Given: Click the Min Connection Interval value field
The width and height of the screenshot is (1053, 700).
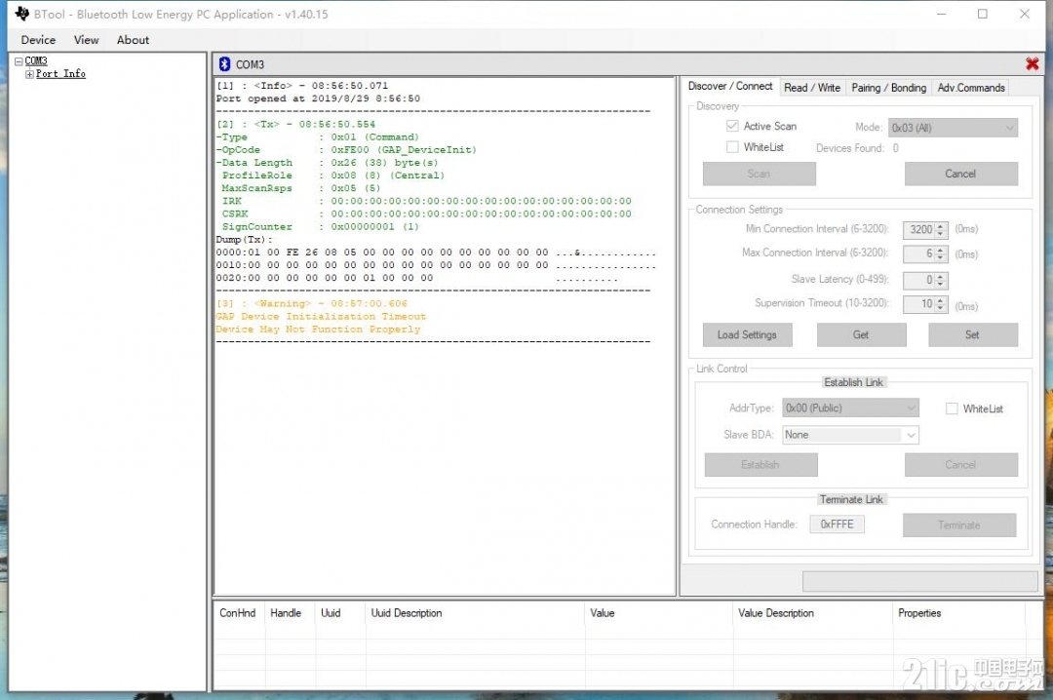Looking at the screenshot, I should pyautogui.click(x=918, y=230).
